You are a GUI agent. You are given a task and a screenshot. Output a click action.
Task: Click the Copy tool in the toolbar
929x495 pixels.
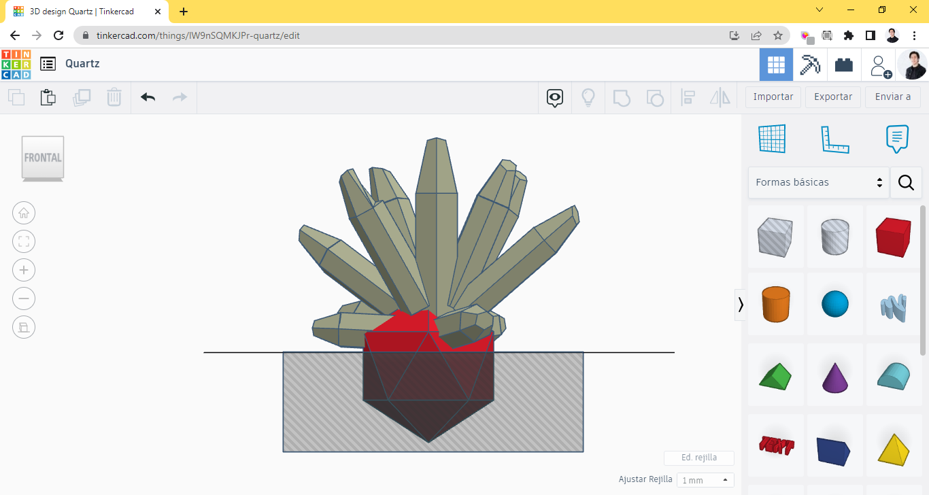coord(16,97)
